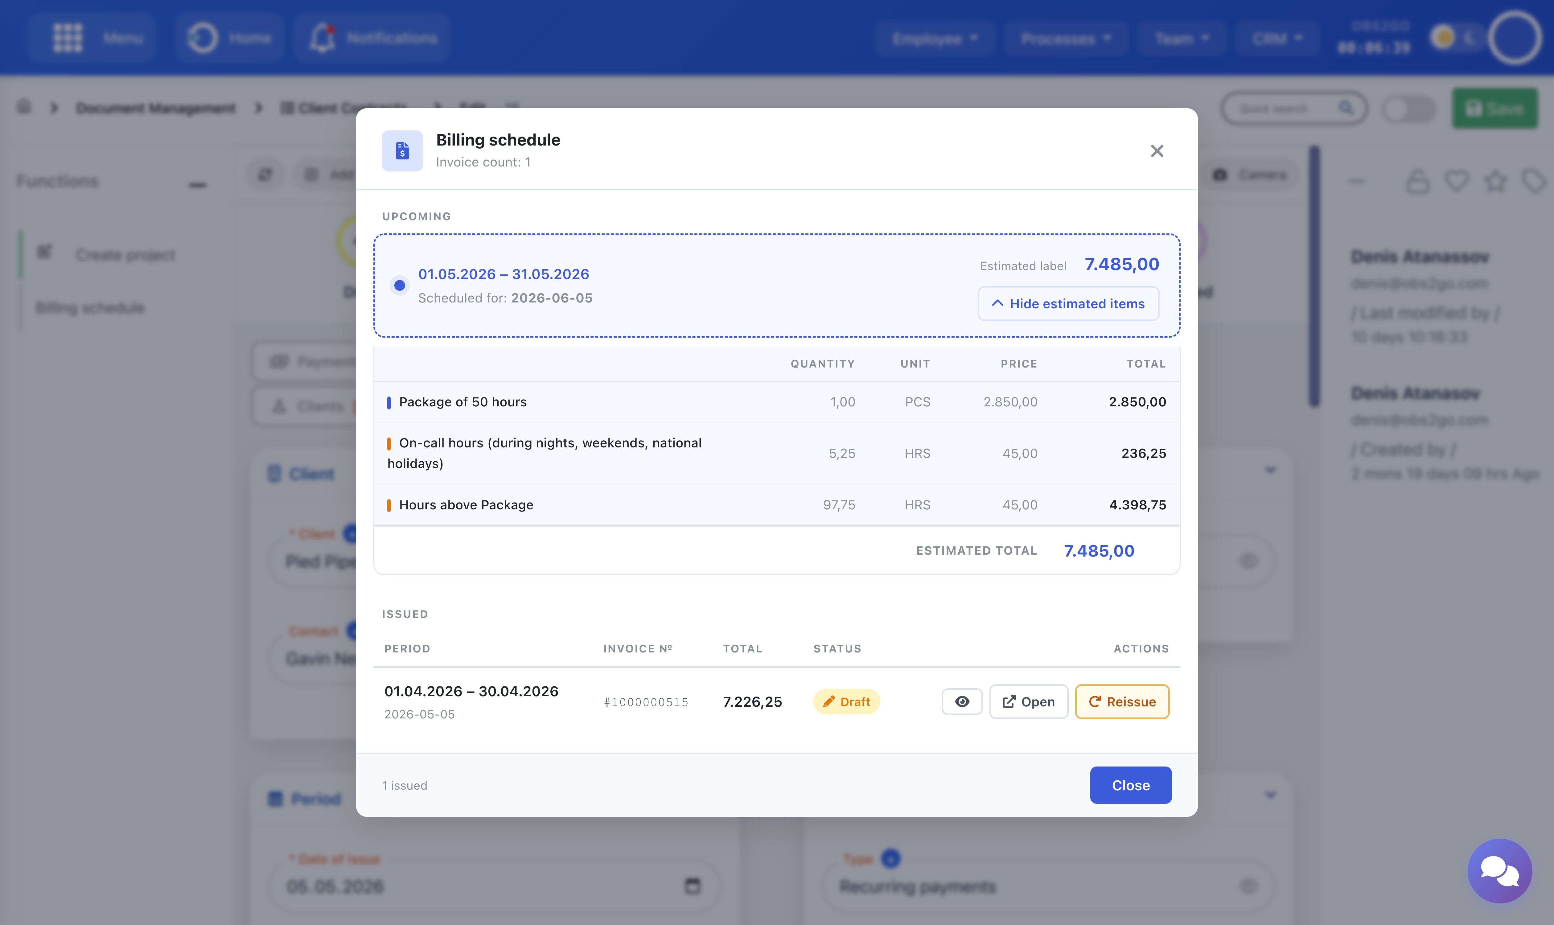The image size is (1554, 925).
Task: Click the Package of 50 hours row
Action: [x=776, y=402]
